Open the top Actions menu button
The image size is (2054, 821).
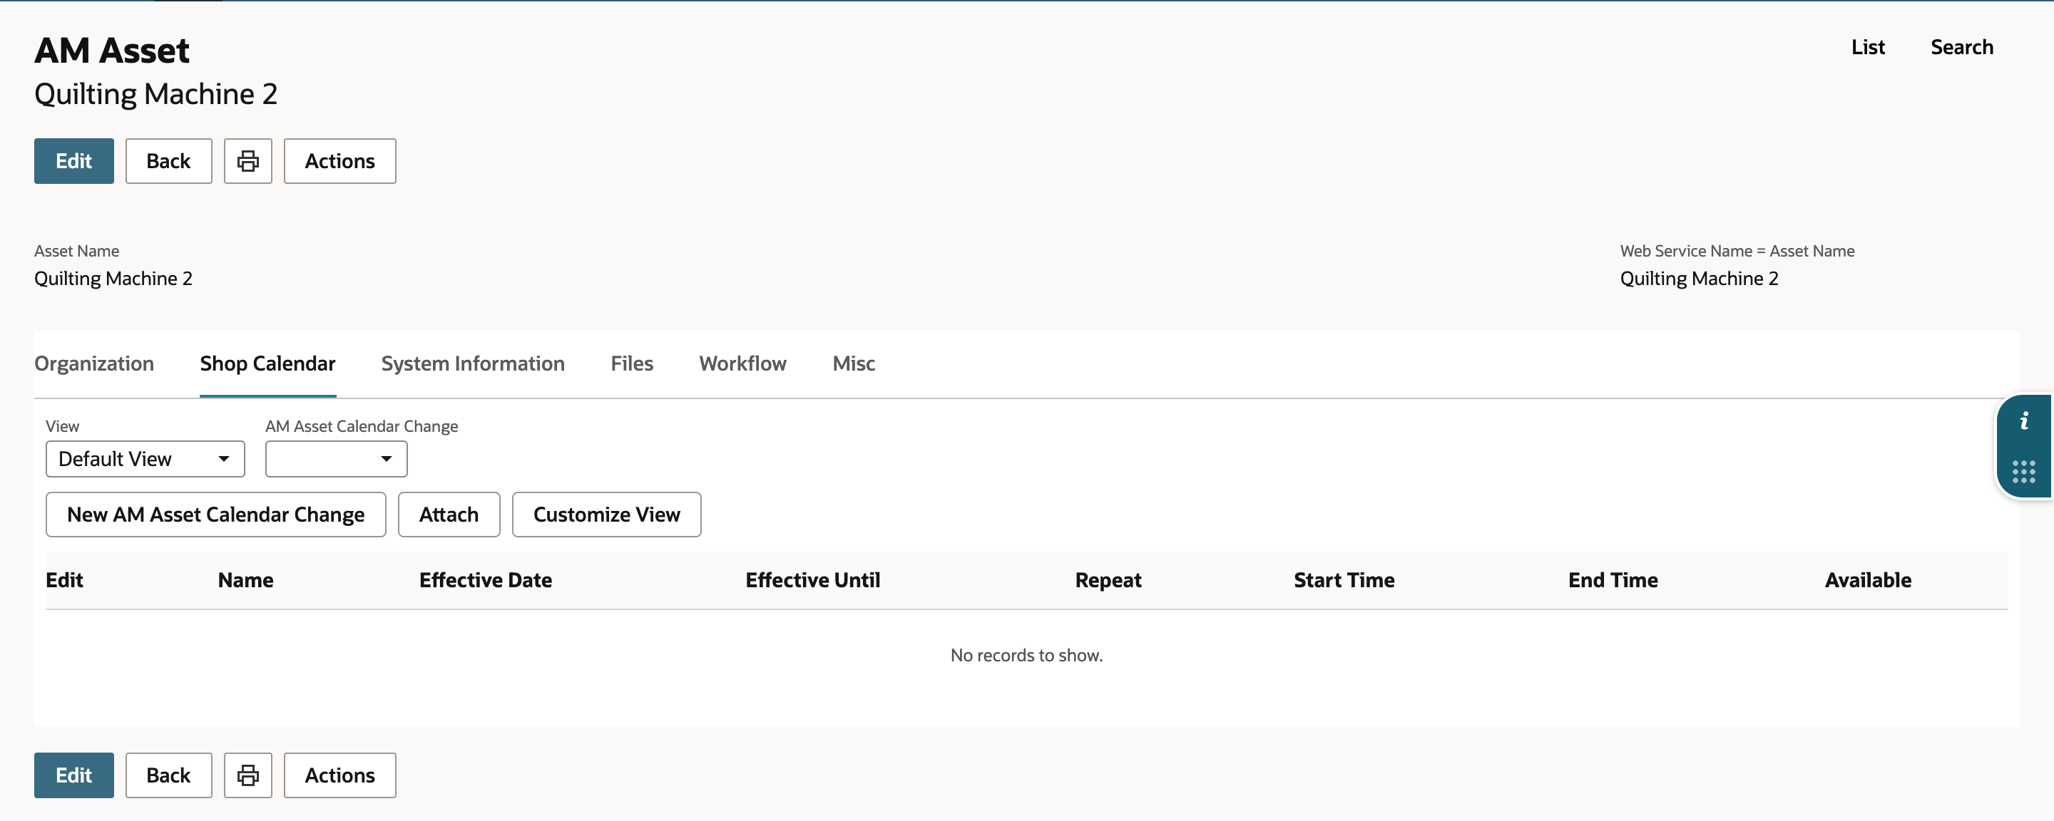339,161
